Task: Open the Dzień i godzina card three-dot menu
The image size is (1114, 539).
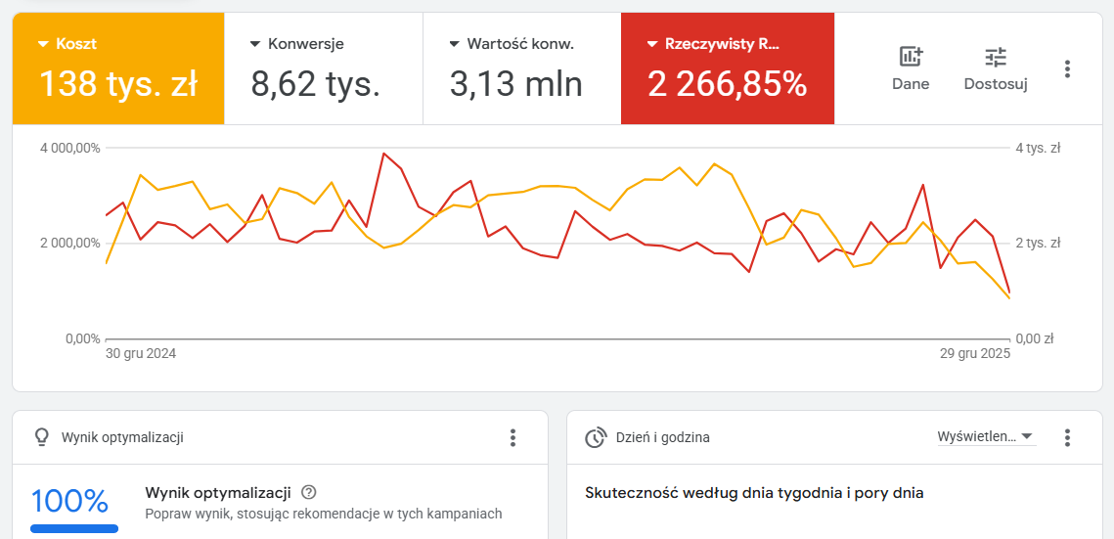Action: pyautogui.click(x=1066, y=437)
